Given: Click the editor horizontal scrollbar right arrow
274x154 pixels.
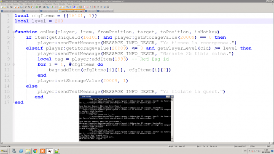Looking at the screenshot, I should coord(272,143).
